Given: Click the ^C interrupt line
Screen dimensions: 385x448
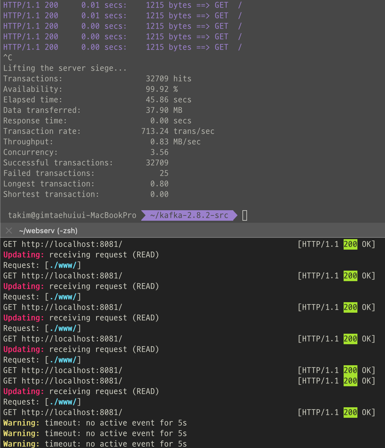Looking at the screenshot, I should 8,57.
